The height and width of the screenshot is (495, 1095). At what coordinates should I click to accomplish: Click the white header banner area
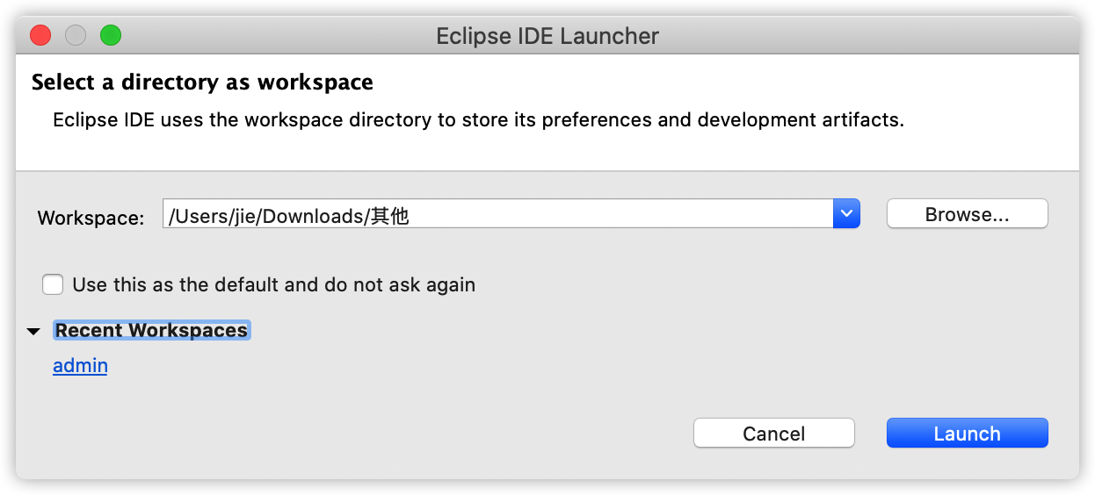point(547,112)
